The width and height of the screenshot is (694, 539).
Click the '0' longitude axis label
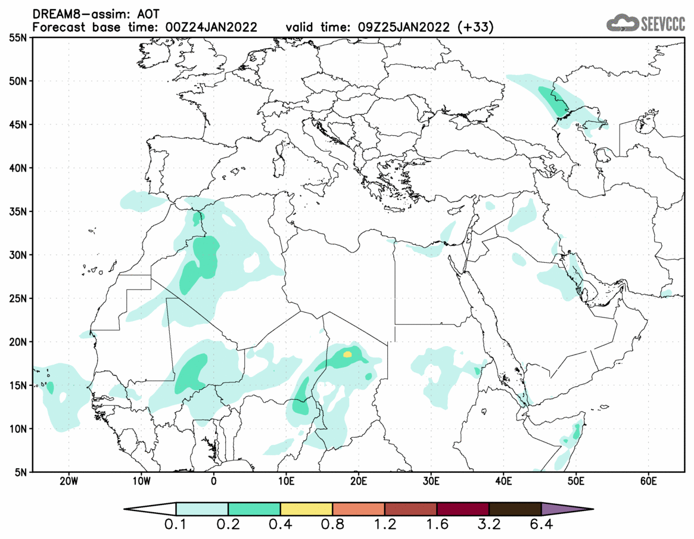(x=214, y=481)
